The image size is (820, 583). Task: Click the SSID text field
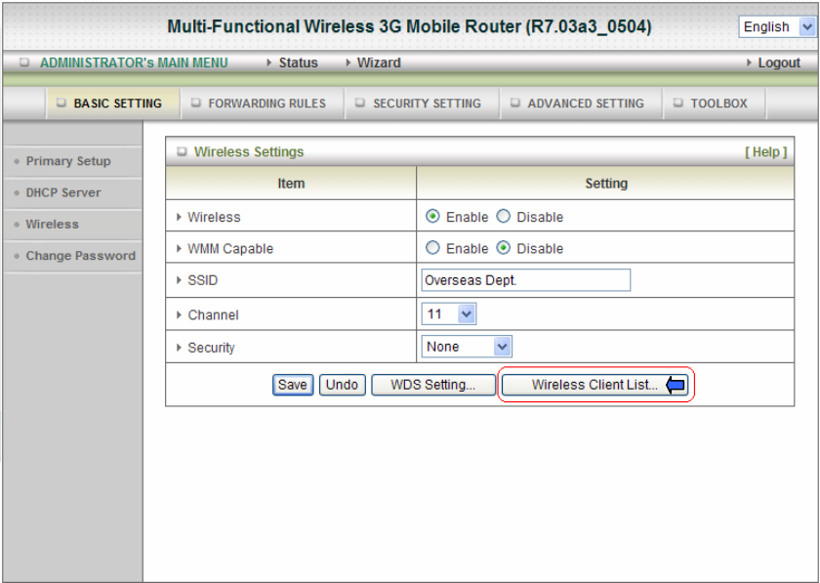click(525, 280)
